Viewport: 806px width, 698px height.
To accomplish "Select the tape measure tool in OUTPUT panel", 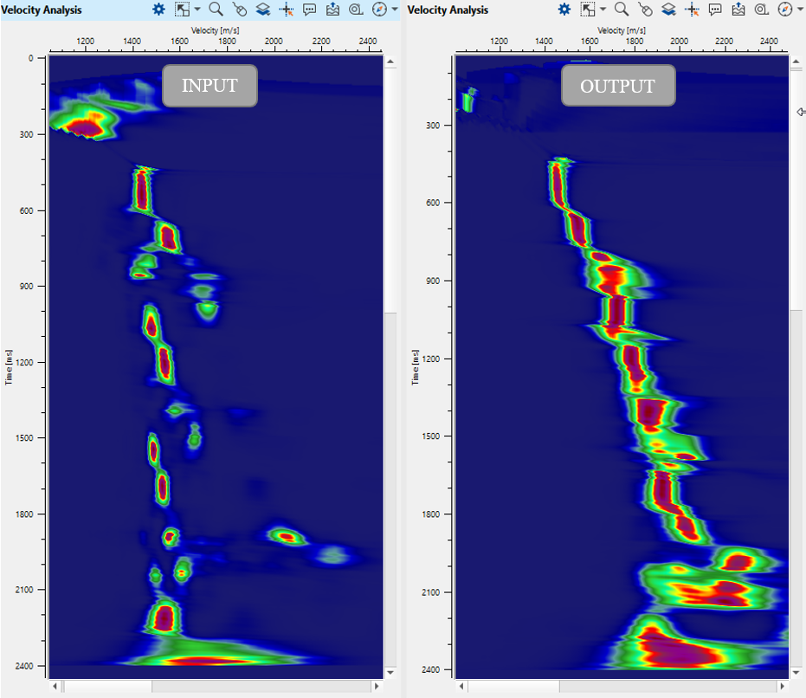I will 761,10.
